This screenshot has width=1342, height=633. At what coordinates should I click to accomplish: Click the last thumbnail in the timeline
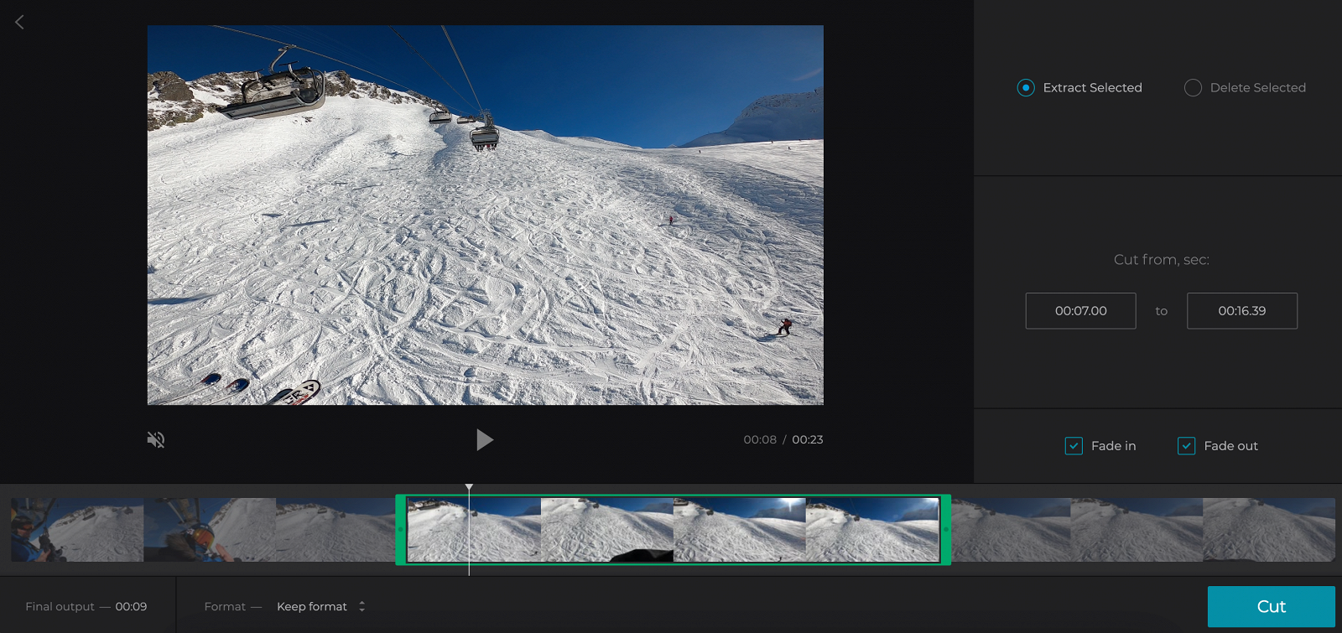click(x=1268, y=530)
